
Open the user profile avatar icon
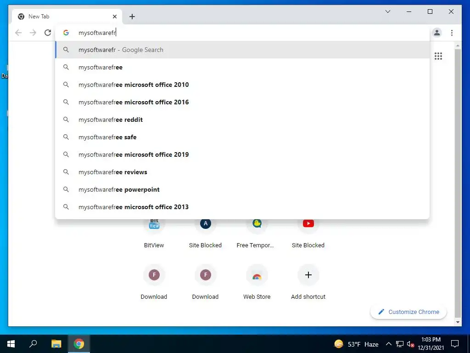point(437,33)
